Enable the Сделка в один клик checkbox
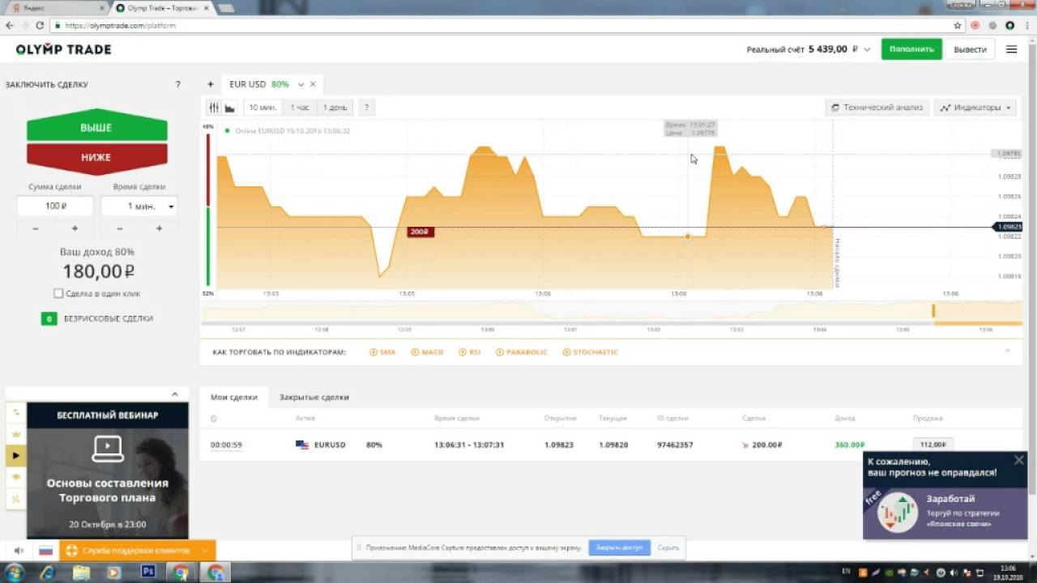 click(x=58, y=293)
